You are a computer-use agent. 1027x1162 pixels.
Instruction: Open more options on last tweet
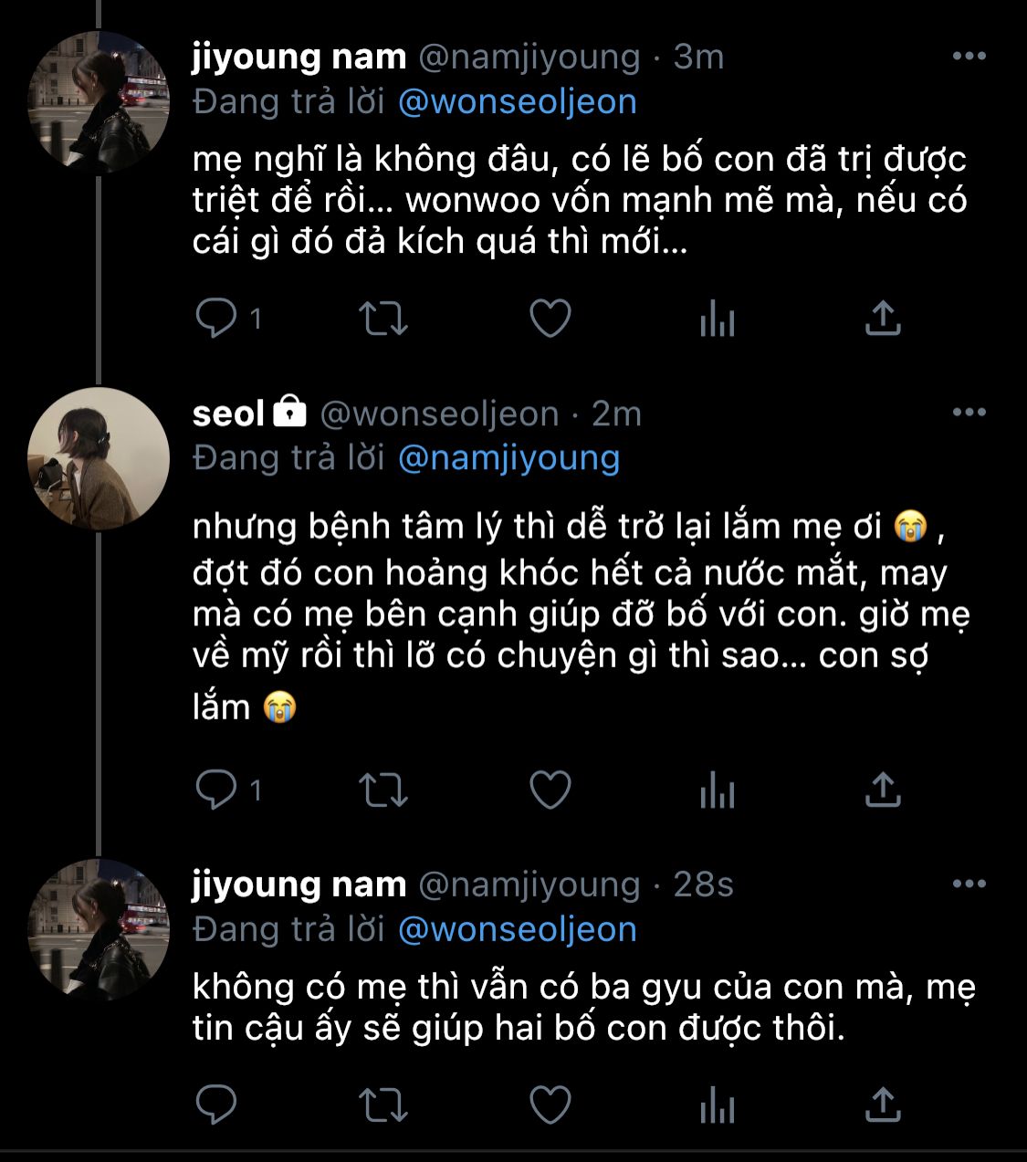point(969,885)
